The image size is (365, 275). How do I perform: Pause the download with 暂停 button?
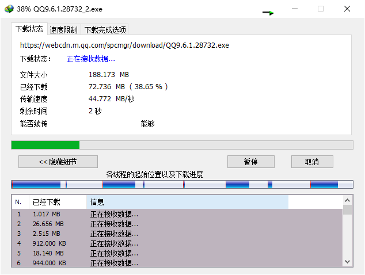(250, 162)
